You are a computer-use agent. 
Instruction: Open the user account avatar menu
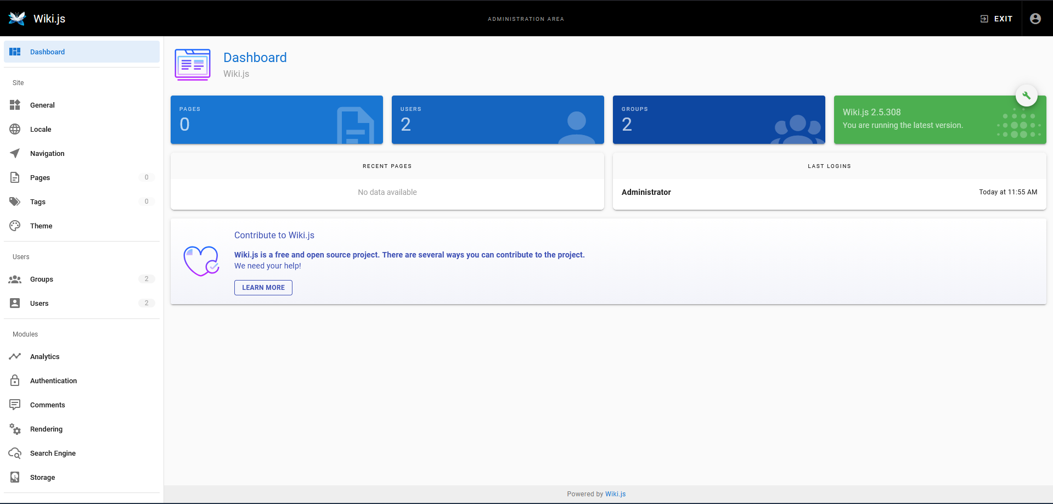tap(1035, 19)
